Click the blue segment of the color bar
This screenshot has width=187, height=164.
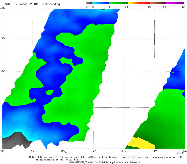(x=101, y=3)
